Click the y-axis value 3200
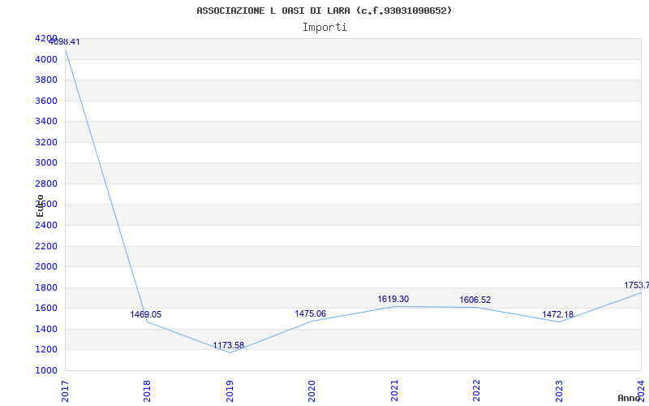This screenshot has height=406, width=649. [x=46, y=143]
